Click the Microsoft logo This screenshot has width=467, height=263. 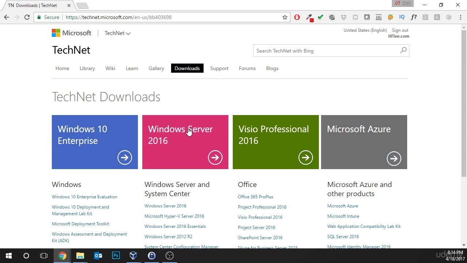click(x=72, y=33)
